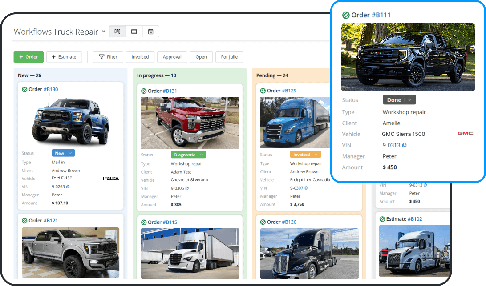The image size is (486, 286).
Task: Change Done status on Order #B111
Action: tap(399, 99)
